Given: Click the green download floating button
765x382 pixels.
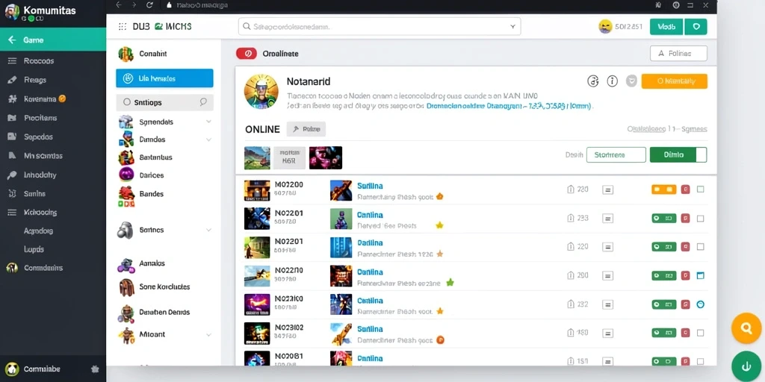Looking at the screenshot, I should (746, 366).
